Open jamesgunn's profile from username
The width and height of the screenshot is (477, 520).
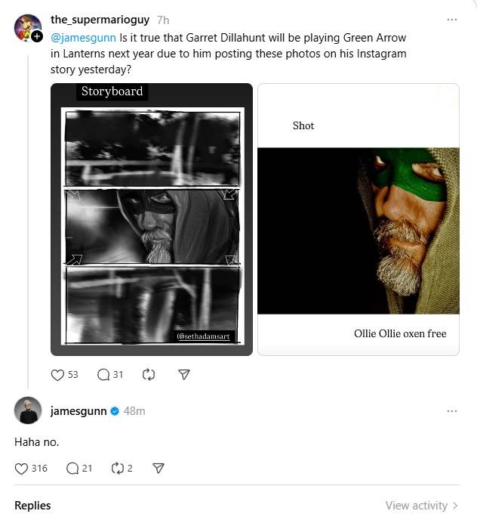(78, 411)
